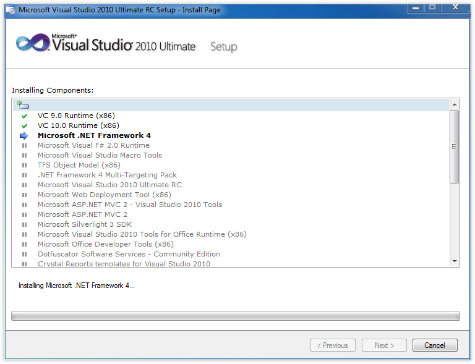Click green checkmark beside VC 9.0 Runtime
Image resolution: width=475 pixels, height=364 pixels.
pos(24,116)
